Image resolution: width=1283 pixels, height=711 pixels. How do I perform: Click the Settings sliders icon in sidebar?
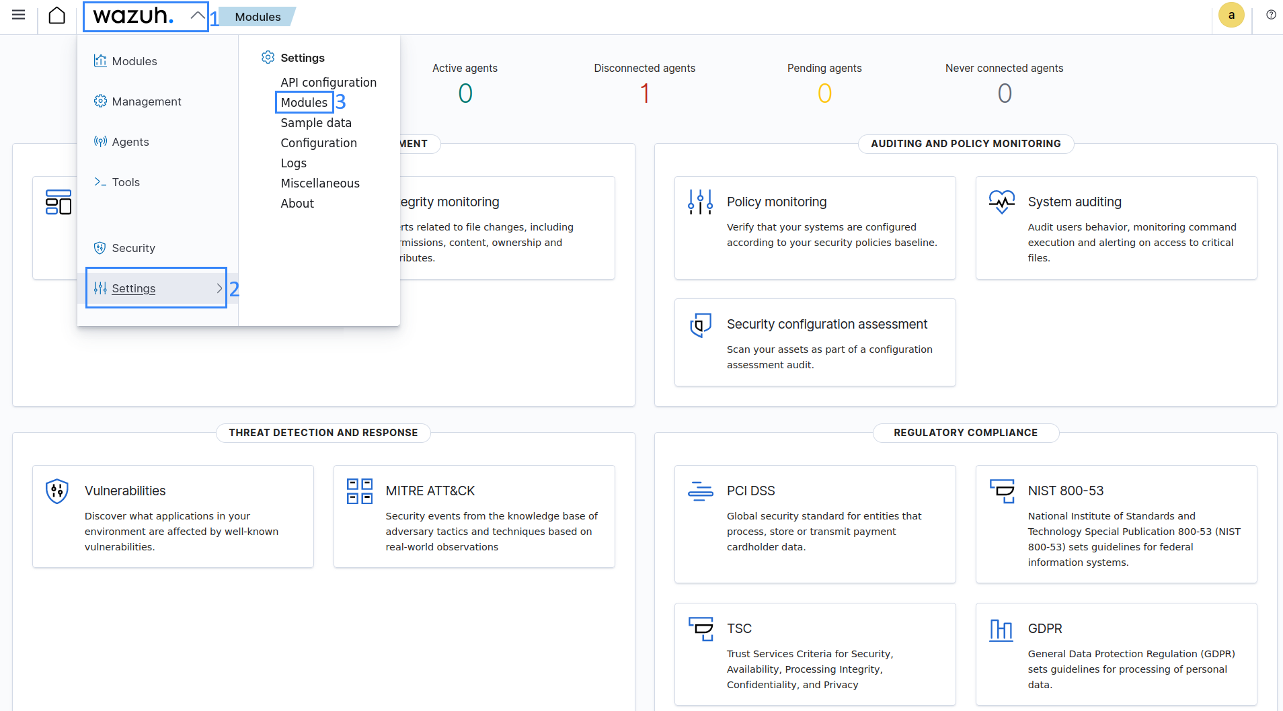tap(100, 288)
